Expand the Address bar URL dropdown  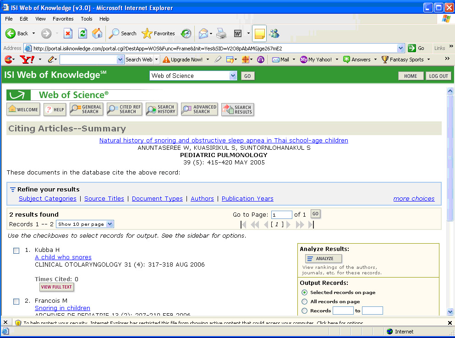(400, 48)
